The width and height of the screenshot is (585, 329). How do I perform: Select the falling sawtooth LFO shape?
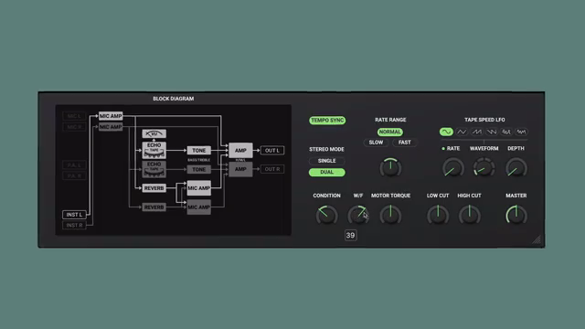click(x=492, y=132)
